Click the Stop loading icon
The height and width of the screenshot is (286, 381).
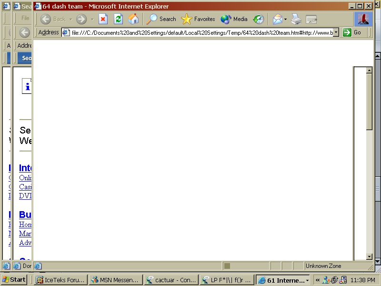pyautogui.click(x=103, y=19)
